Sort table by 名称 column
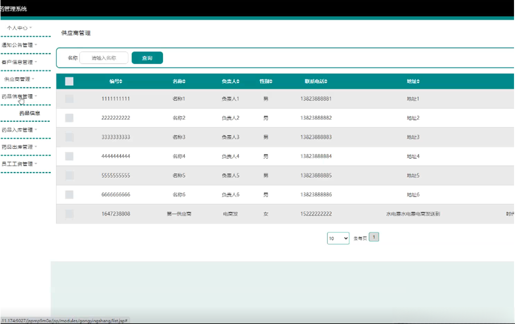The width and height of the screenshot is (515, 324). [x=179, y=81]
